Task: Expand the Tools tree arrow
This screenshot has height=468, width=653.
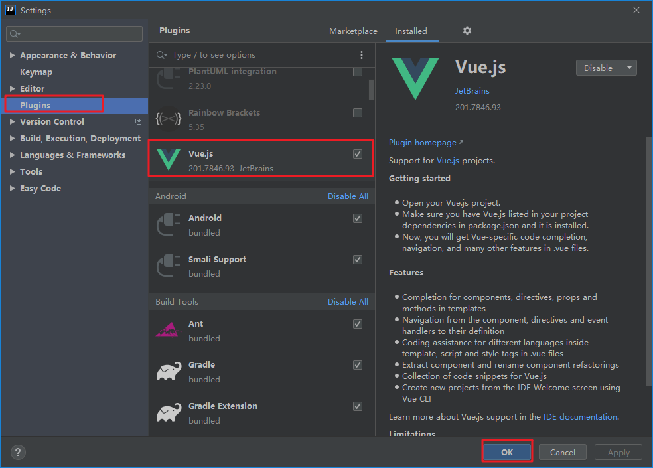Action: pos(13,172)
